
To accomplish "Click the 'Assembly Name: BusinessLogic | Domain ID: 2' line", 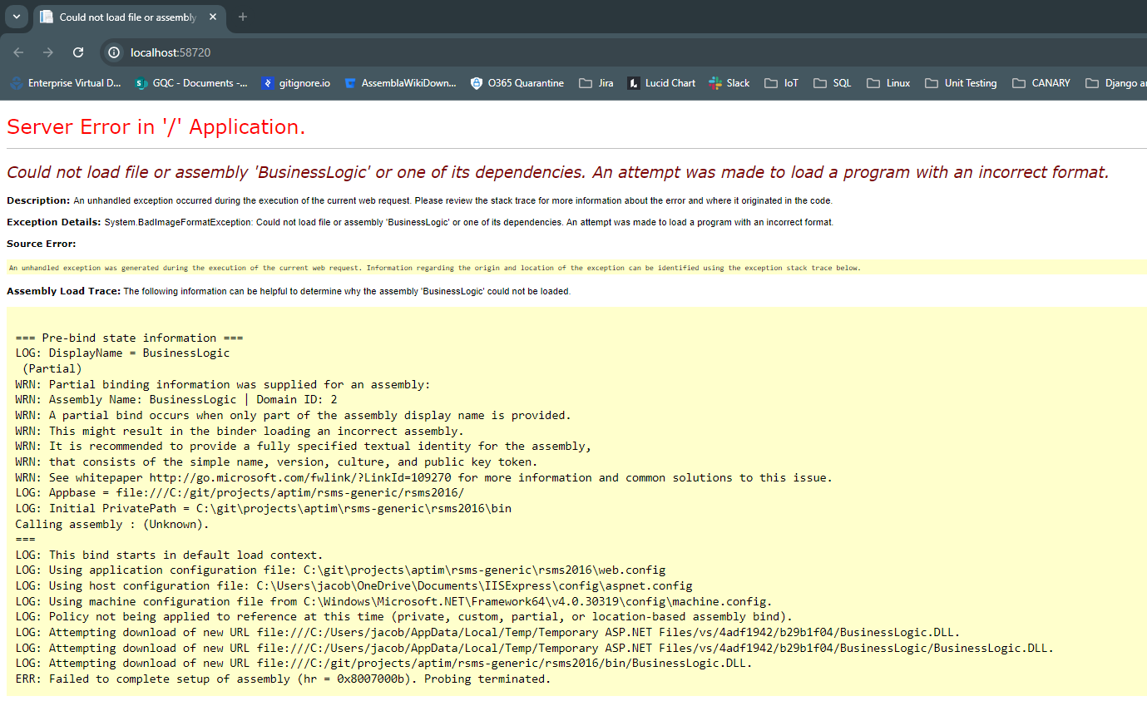I will coord(176,399).
